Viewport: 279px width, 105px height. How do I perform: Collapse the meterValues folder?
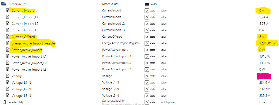(4, 4)
